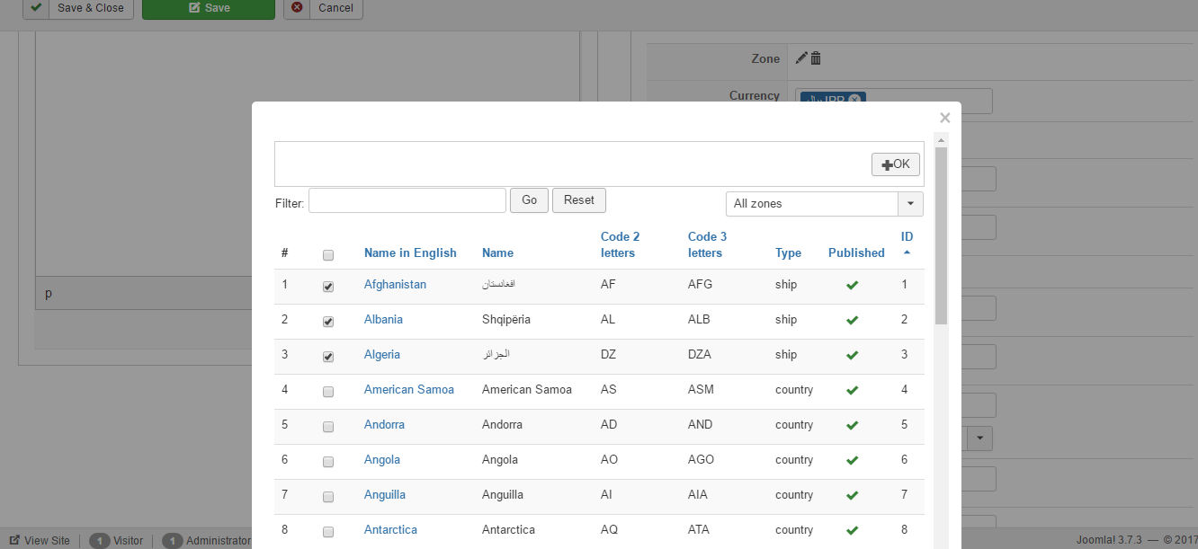Click the trash delete icon beside Zone

[816, 58]
